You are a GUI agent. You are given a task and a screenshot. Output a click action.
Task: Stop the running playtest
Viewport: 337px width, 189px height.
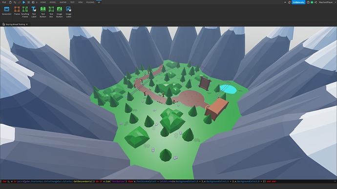click(x=28, y=2)
